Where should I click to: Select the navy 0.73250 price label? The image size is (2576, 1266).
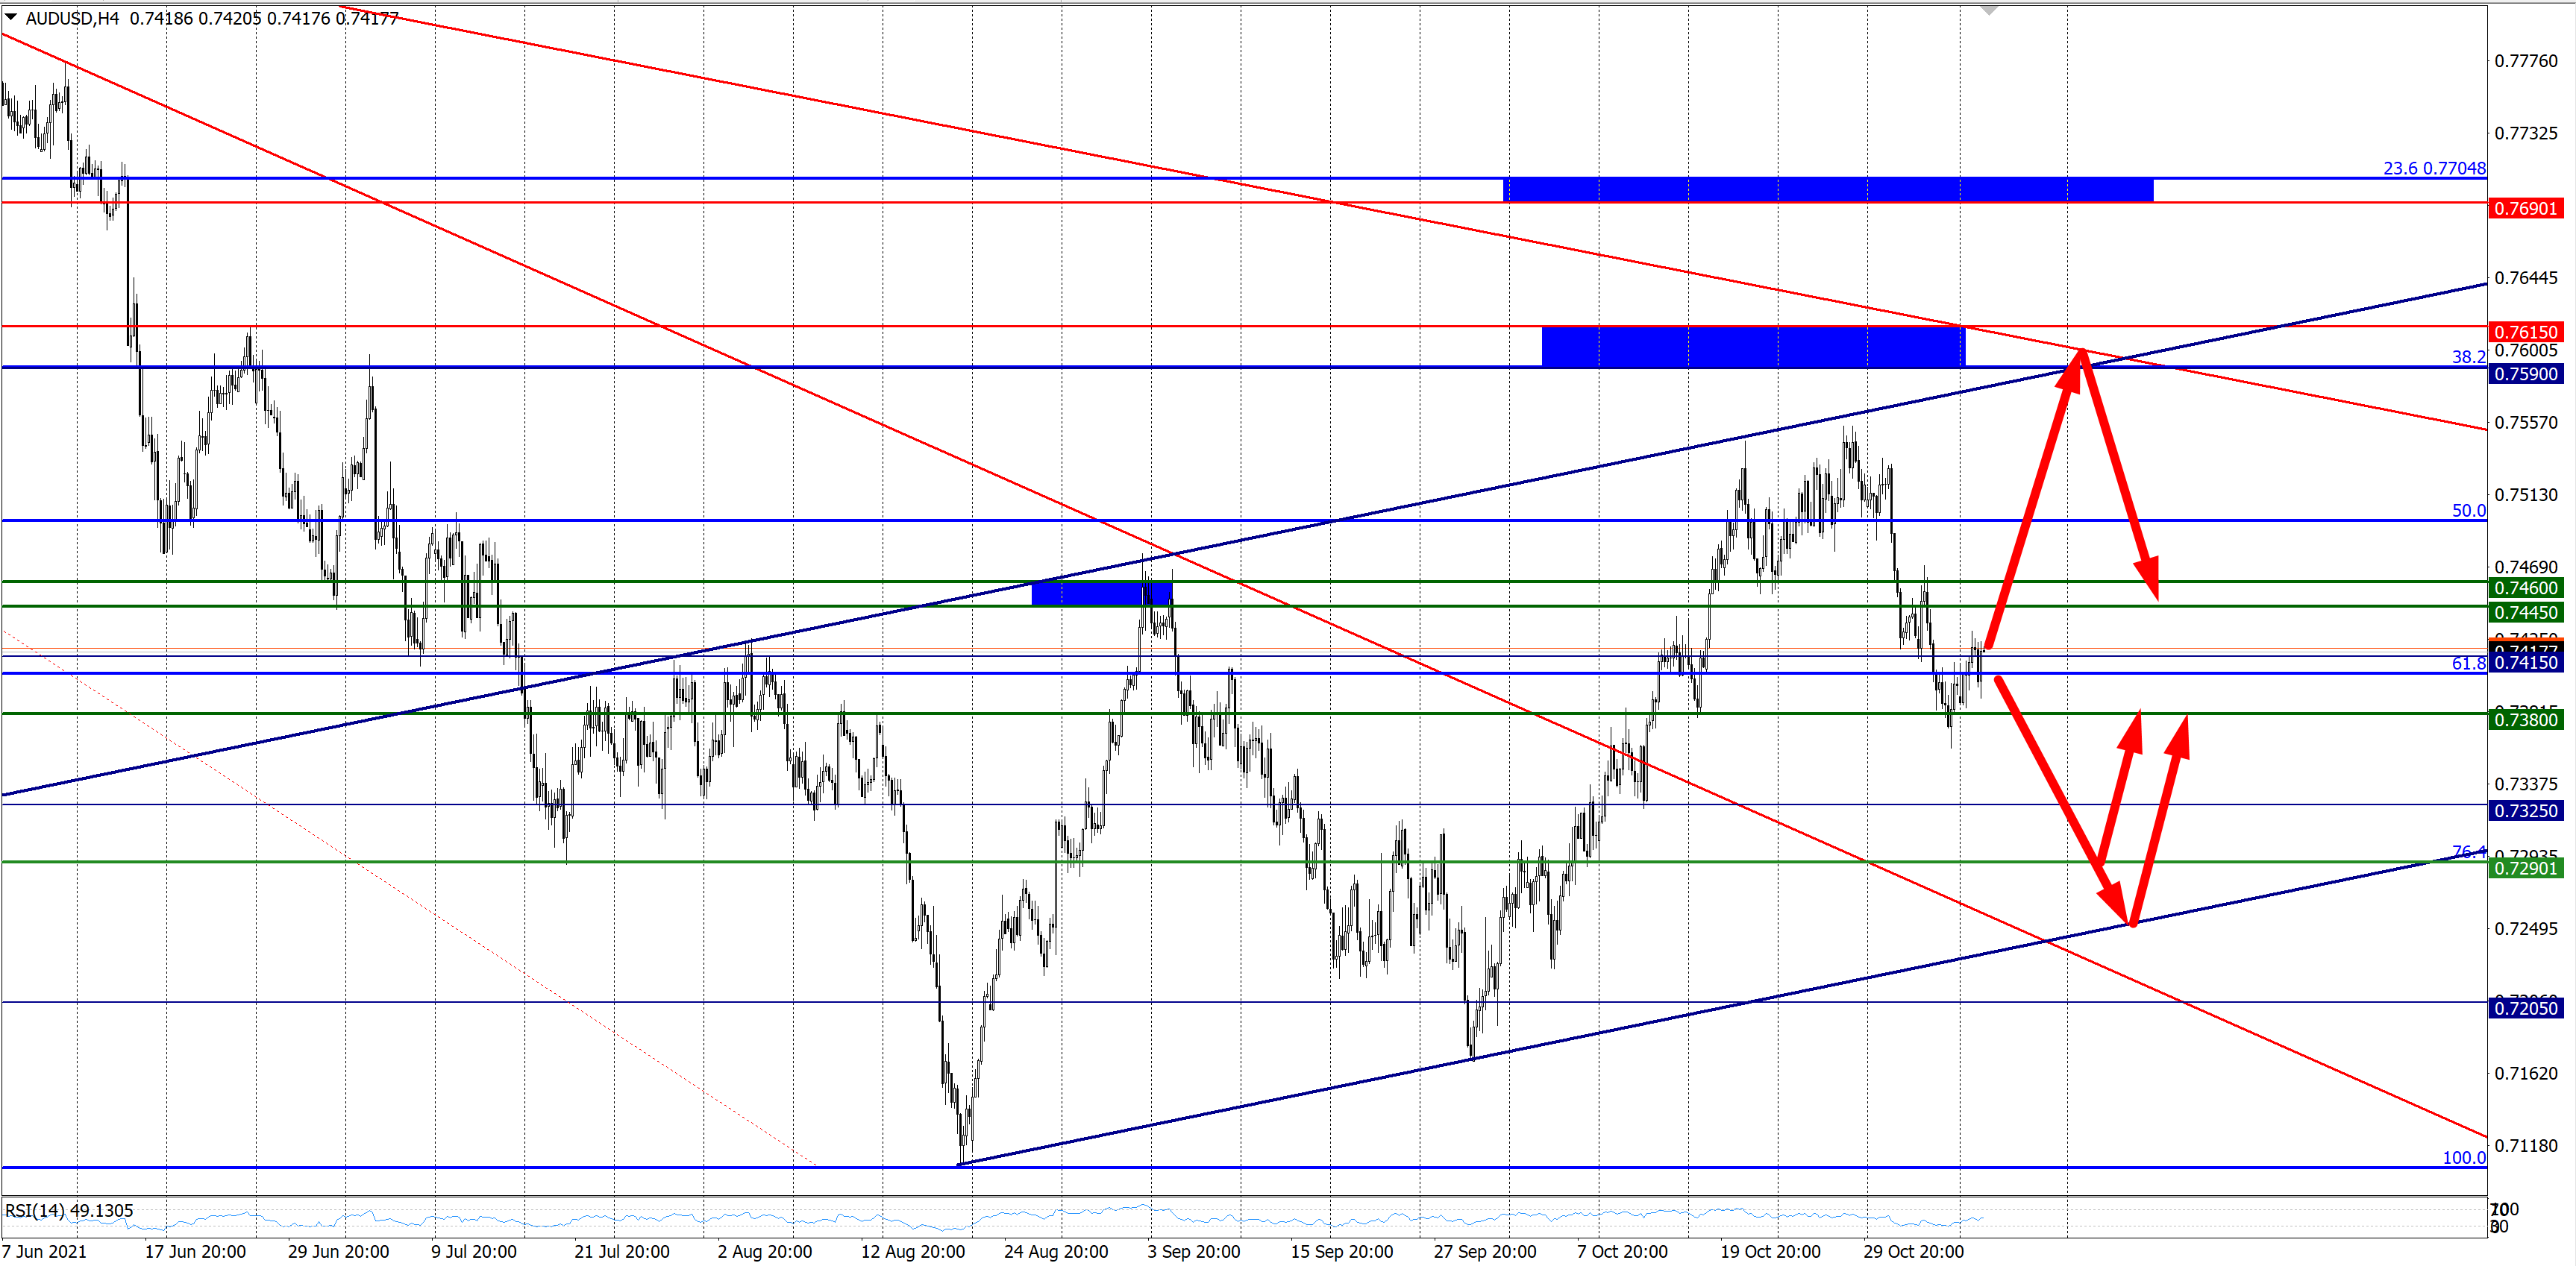[x=2525, y=810]
